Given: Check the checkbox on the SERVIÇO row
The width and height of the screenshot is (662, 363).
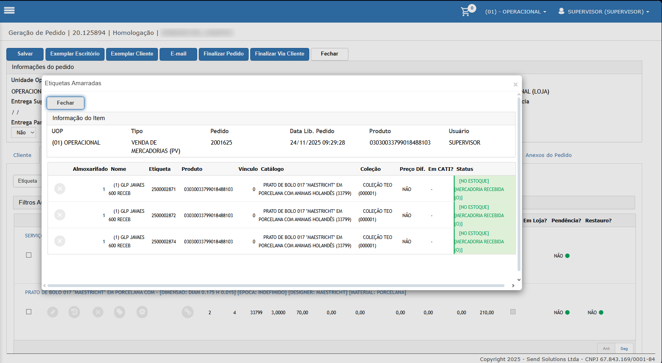Looking at the screenshot, I should (x=29, y=255).
